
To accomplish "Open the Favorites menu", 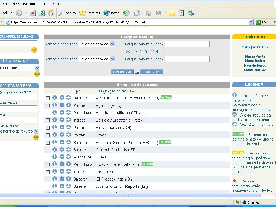I will pos(30,4).
